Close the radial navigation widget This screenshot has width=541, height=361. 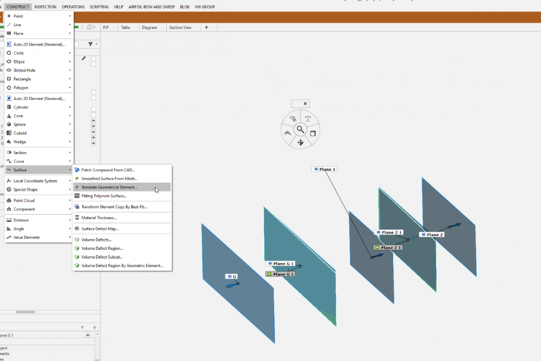[305, 104]
